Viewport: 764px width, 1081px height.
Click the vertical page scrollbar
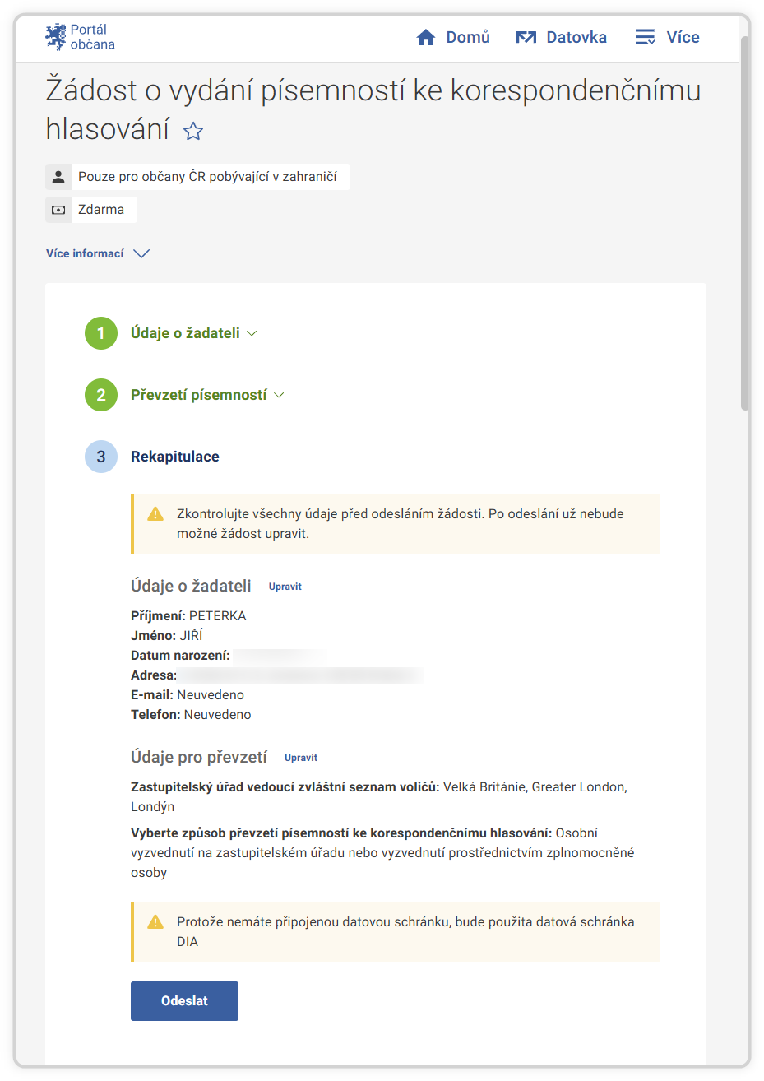click(744, 222)
